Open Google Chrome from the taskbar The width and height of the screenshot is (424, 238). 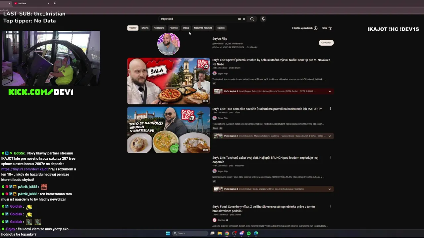pos(227,233)
